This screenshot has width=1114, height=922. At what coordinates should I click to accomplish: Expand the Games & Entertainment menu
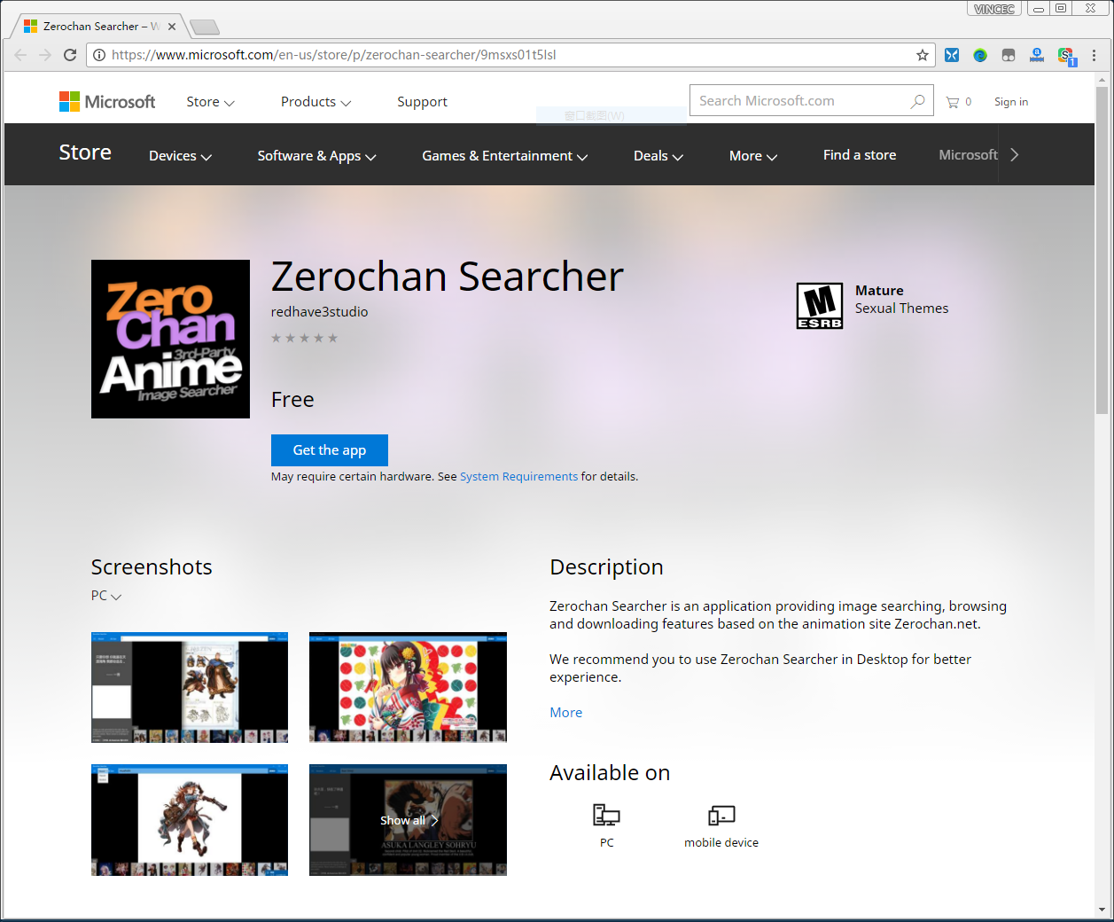click(x=504, y=156)
